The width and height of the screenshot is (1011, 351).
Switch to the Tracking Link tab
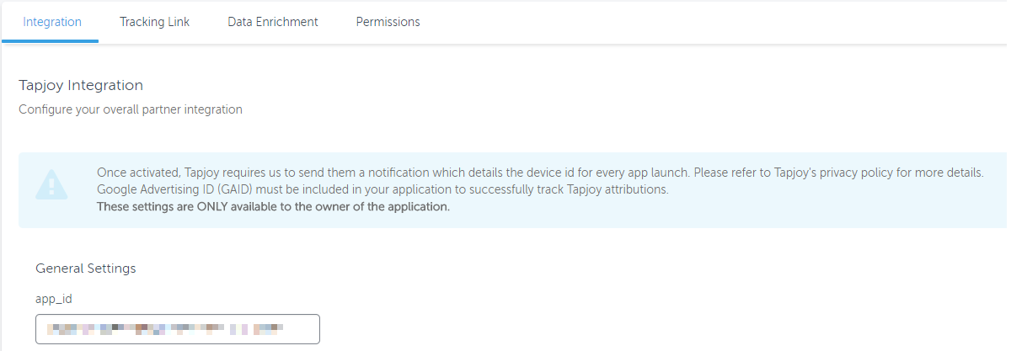(154, 22)
